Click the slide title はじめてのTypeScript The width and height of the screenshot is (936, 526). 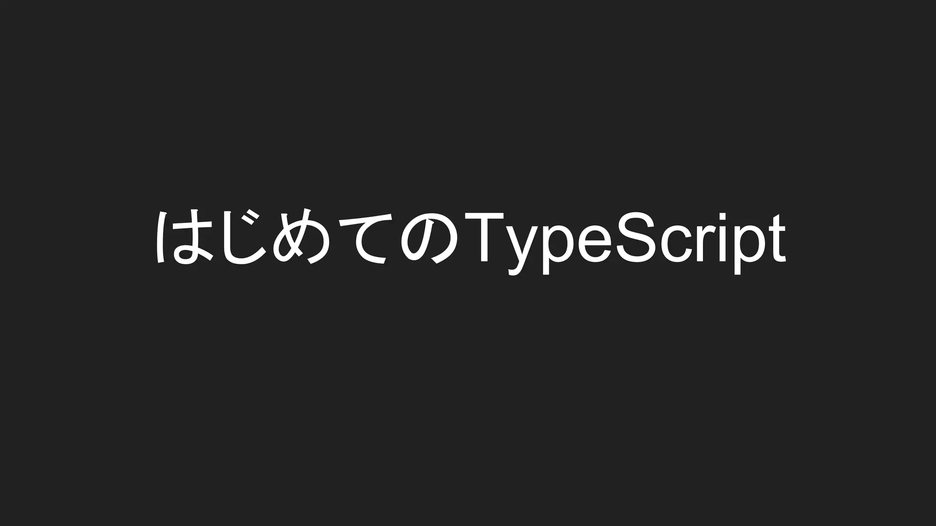470,241
